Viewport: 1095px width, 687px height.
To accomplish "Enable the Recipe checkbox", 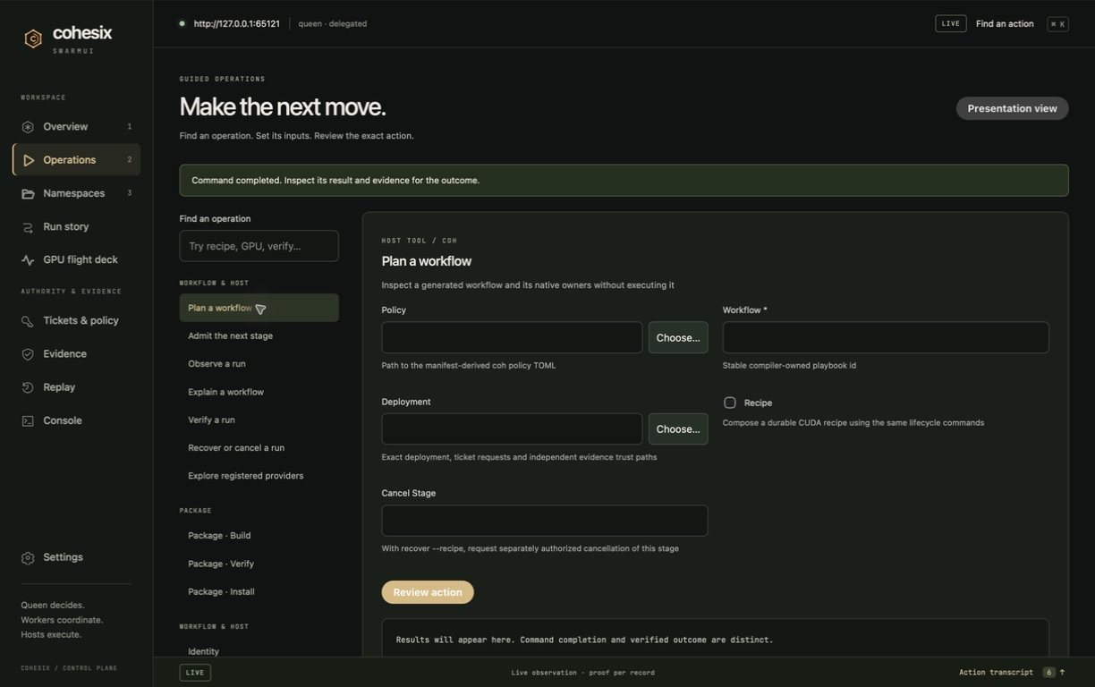I will click(730, 403).
